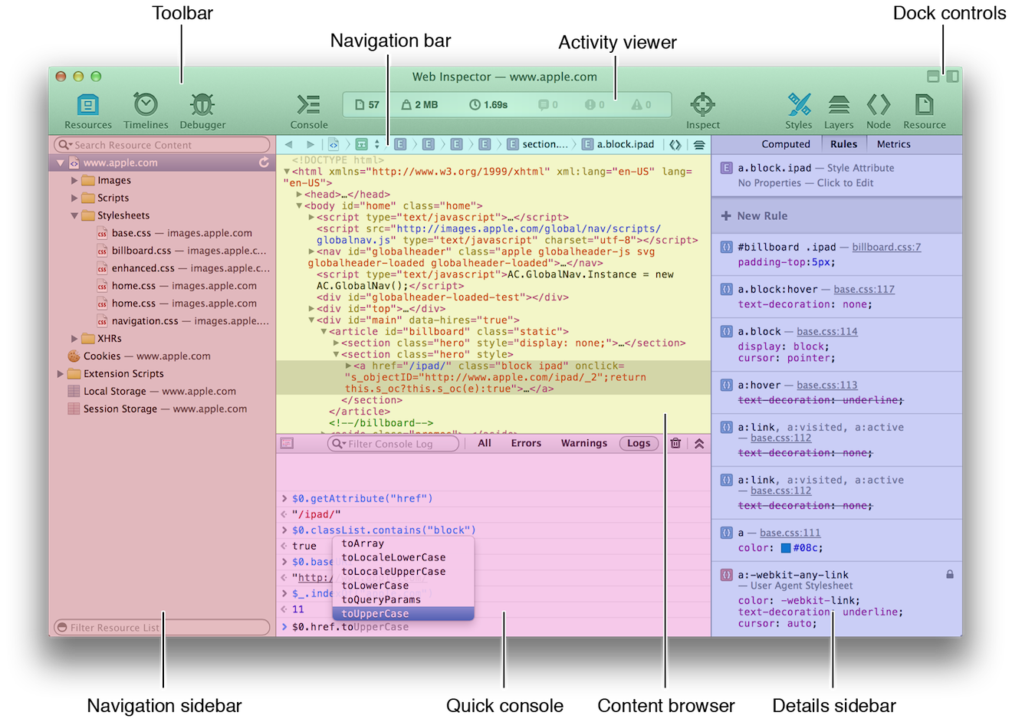This screenshot has height=722, width=1012.
Task: Expand the Extension Scripts folder
Action: point(61,374)
